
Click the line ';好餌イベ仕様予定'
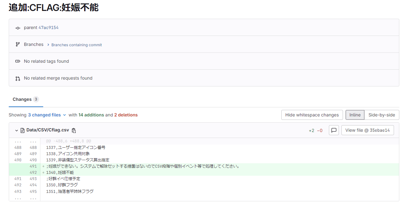click(x=63, y=179)
